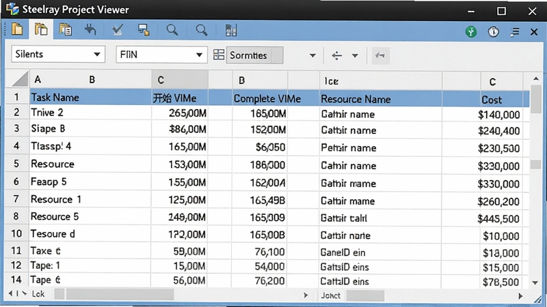
Task: Click the grayed back arrow button
Action: 380,55
